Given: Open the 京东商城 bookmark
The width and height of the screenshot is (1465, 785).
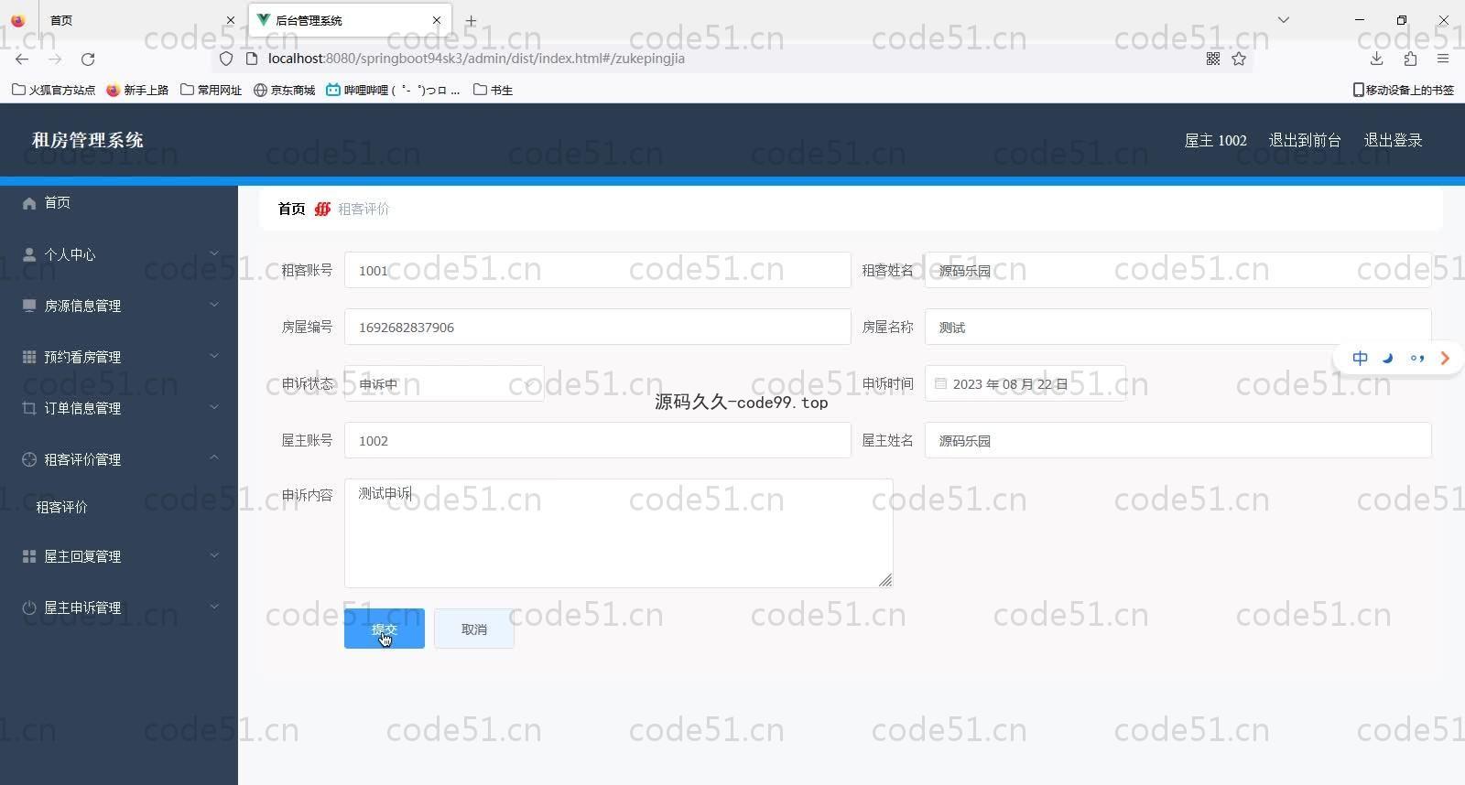Looking at the screenshot, I should point(284,90).
